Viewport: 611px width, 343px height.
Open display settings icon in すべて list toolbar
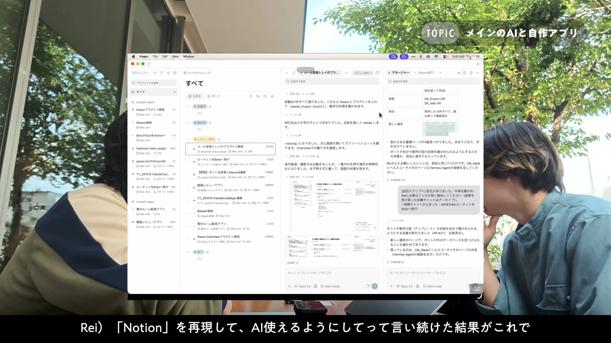[x=272, y=97]
